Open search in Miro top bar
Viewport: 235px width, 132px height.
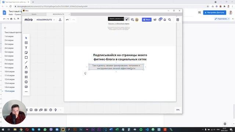coord(170,19)
